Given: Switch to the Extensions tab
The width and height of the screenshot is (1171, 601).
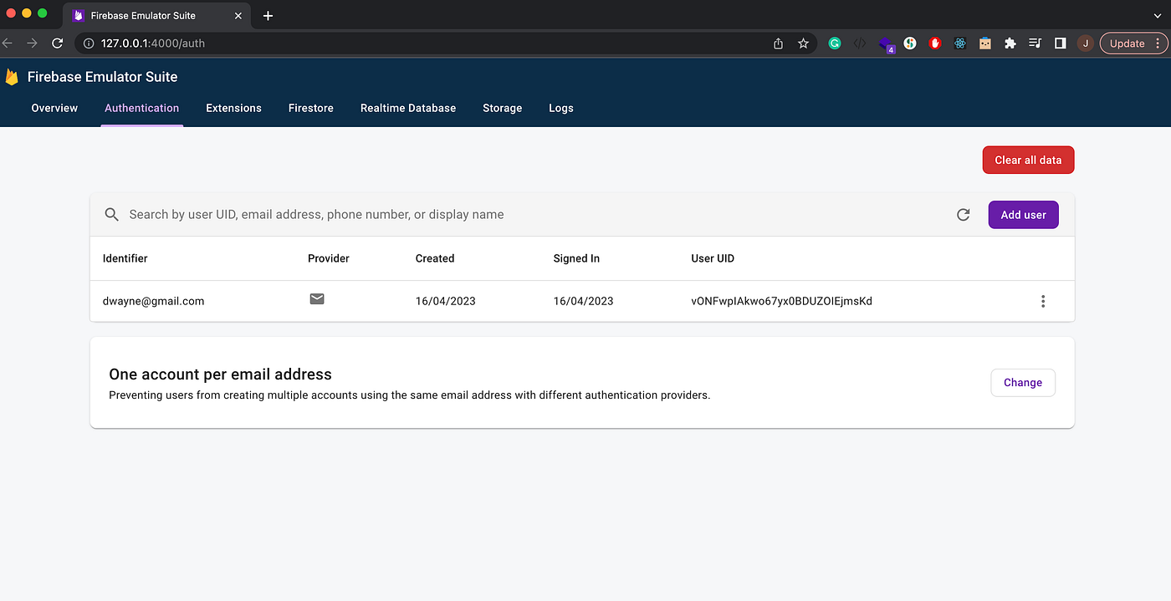Looking at the screenshot, I should coord(234,108).
